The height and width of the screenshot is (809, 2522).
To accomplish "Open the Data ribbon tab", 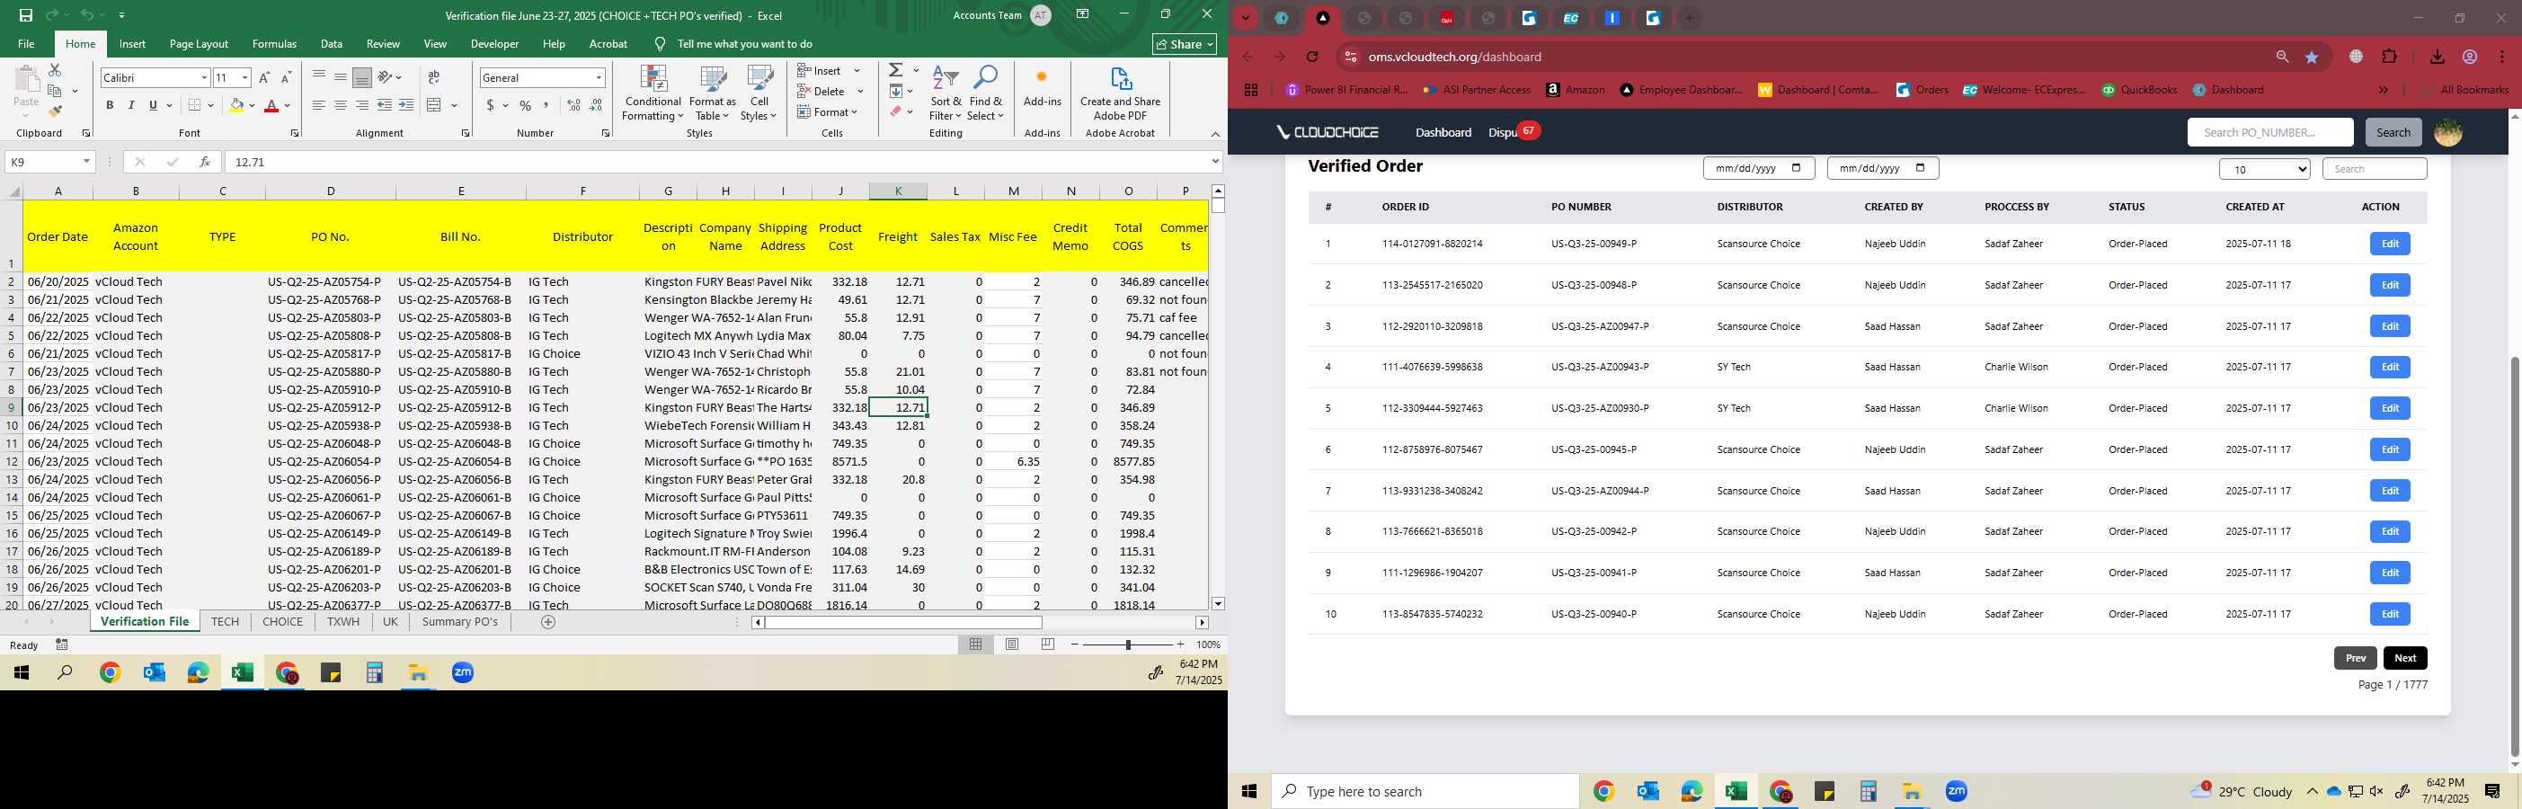I will coord(331,44).
